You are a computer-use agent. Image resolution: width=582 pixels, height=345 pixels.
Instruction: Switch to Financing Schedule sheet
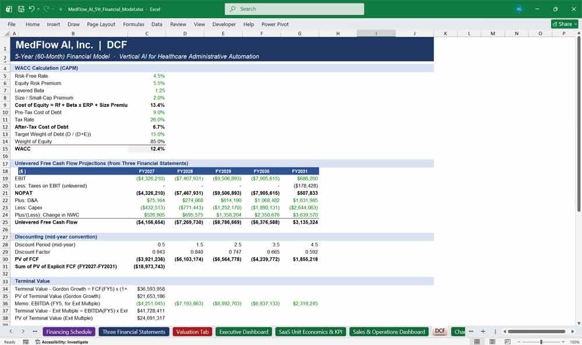(69, 332)
